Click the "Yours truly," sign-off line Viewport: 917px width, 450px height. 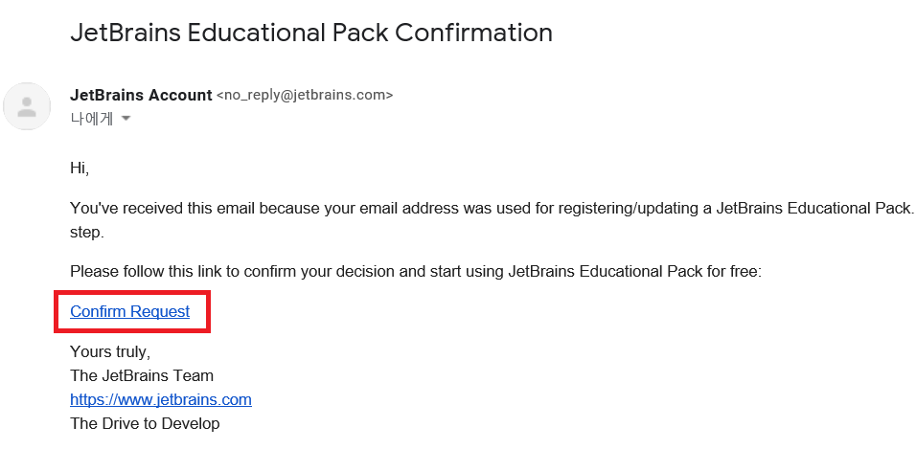(110, 351)
